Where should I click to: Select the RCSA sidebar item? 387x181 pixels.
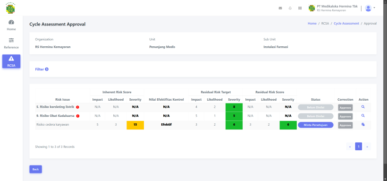click(11, 61)
